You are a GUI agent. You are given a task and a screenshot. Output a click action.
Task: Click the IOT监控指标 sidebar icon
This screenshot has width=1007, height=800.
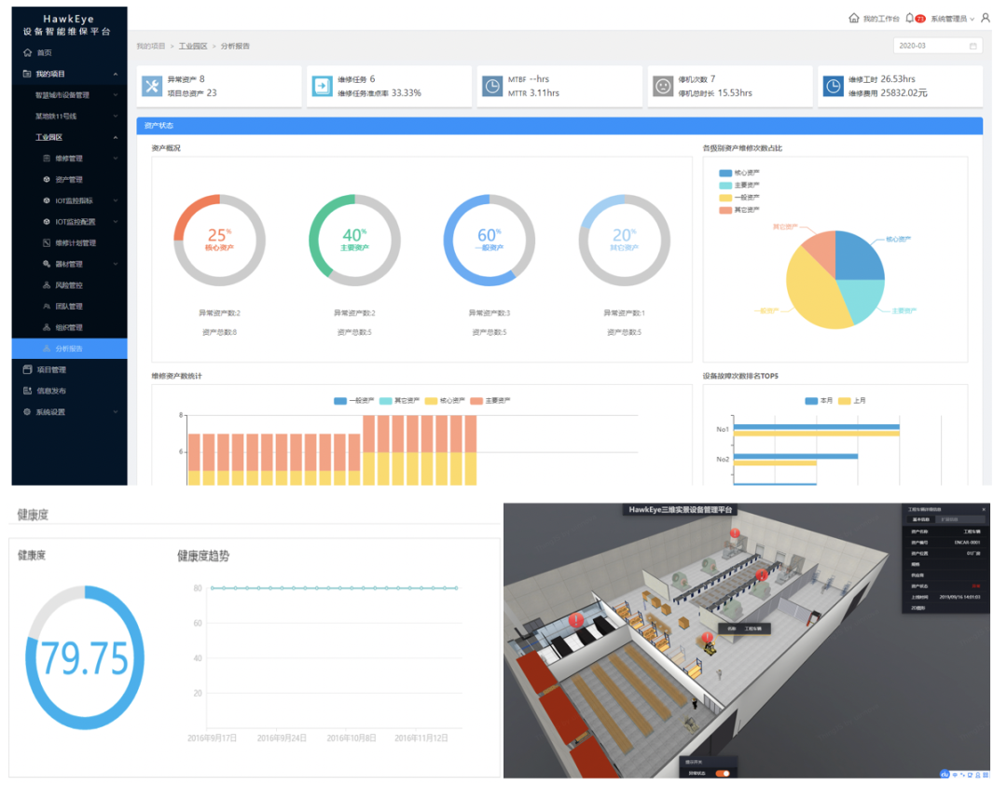point(47,200)
